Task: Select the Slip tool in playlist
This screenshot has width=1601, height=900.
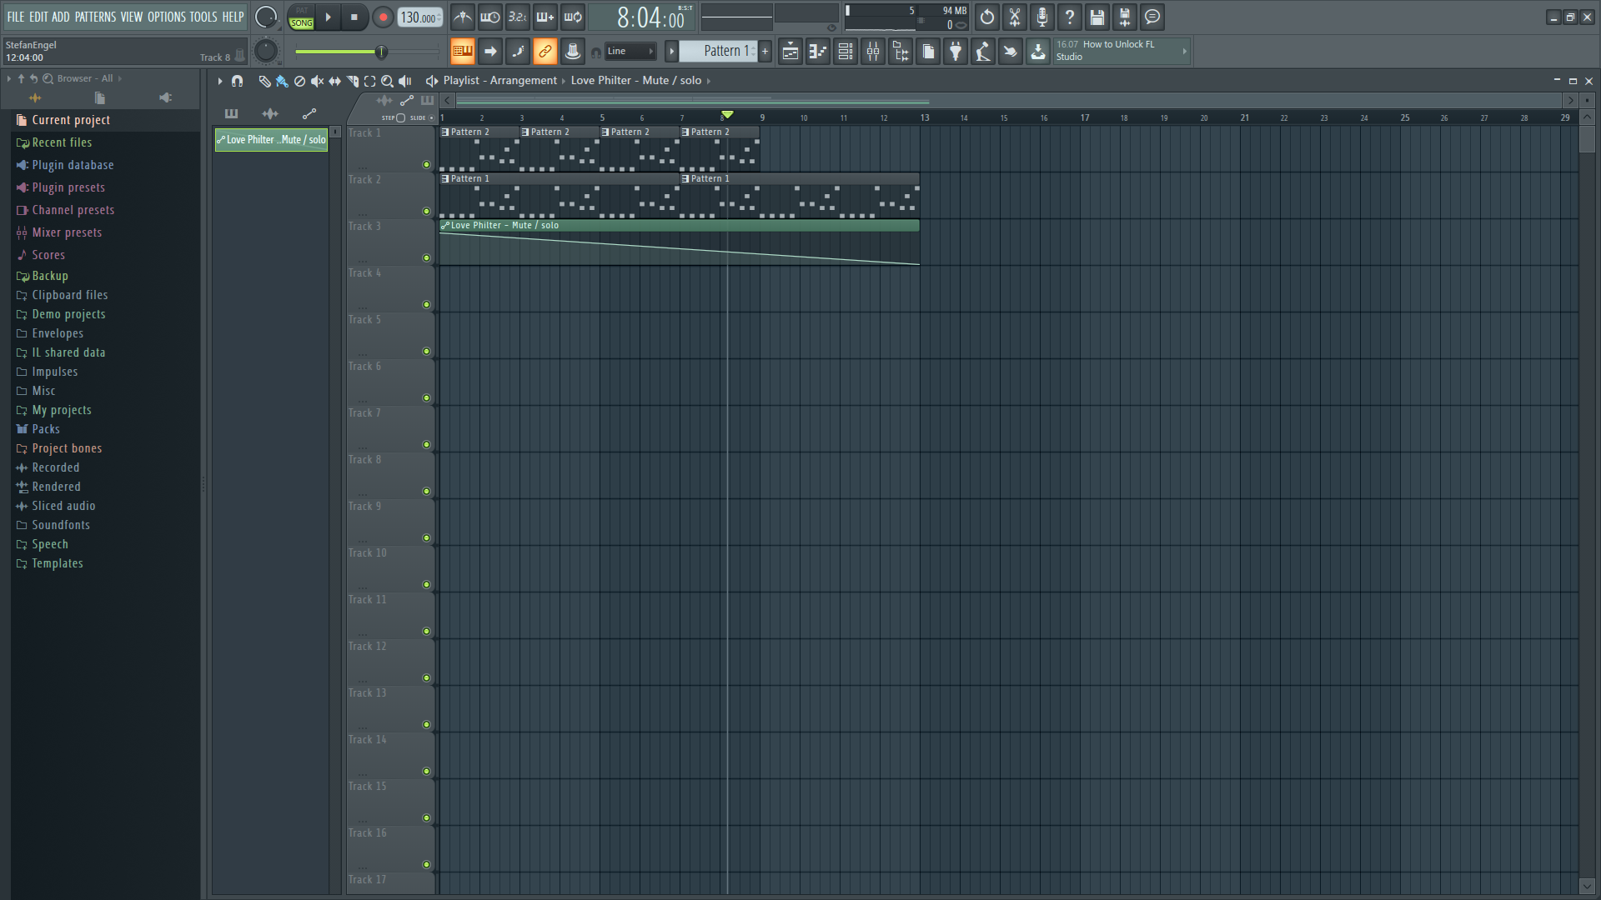Action: [334, 81]
